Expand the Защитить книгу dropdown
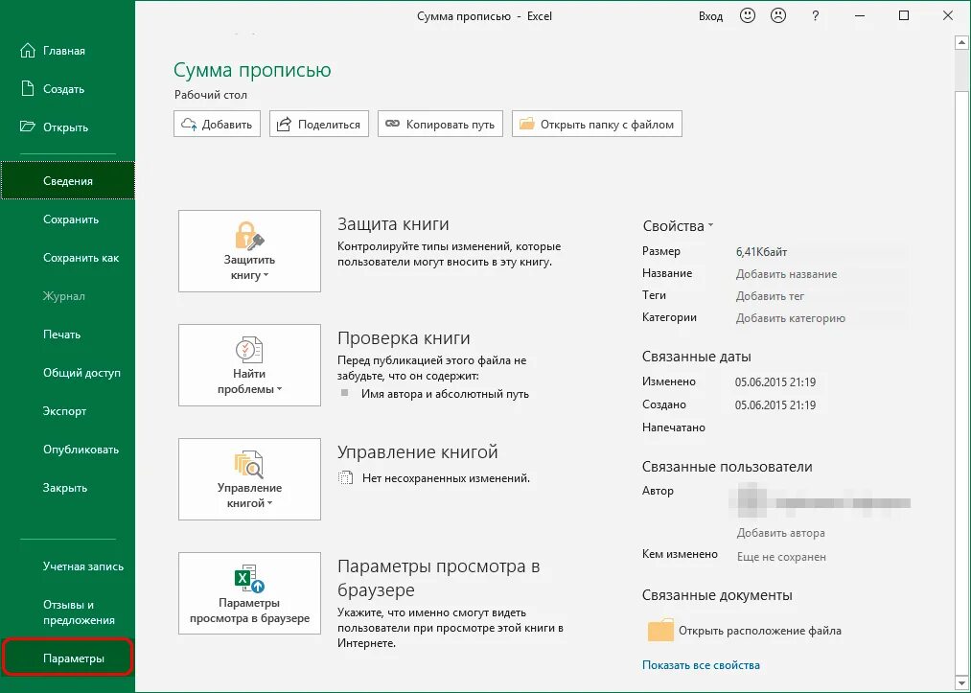The width and height of the screenshot is (971, 693). (x=249, y=251)
